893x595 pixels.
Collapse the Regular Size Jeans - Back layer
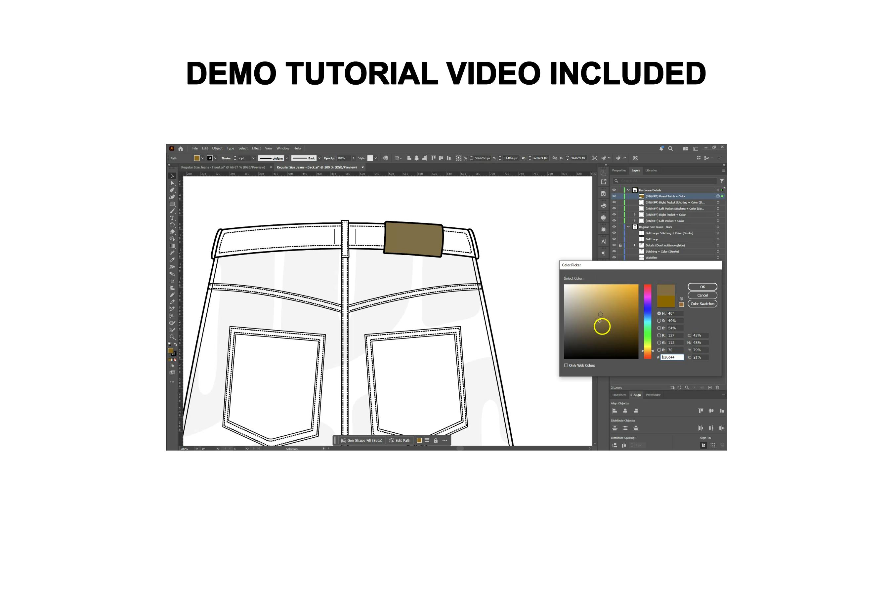click(x=629, y=227)
